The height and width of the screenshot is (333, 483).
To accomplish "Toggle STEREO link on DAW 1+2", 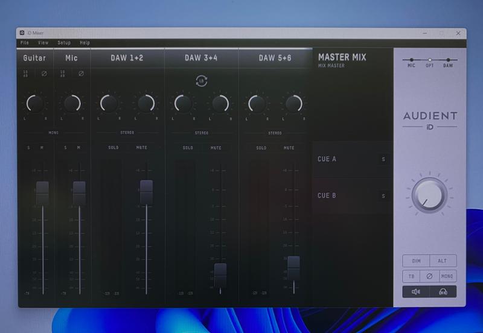I will (x=127, y=133).
